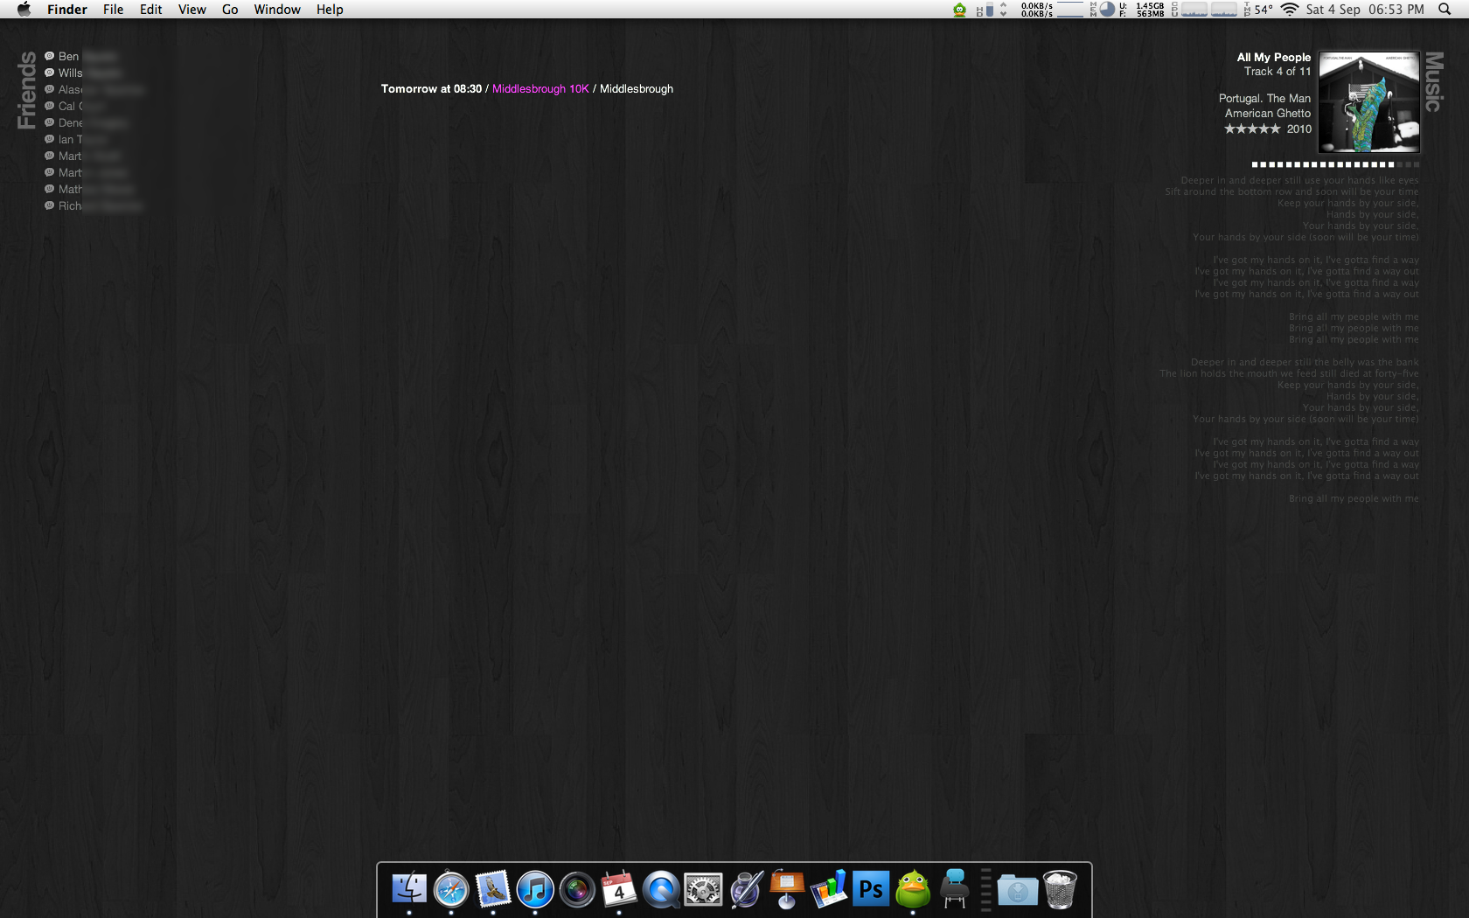Open iCal calendar in the Dock
This screenshot has height=918, width=1469.
pyautogui.click(x=619, y=890)
